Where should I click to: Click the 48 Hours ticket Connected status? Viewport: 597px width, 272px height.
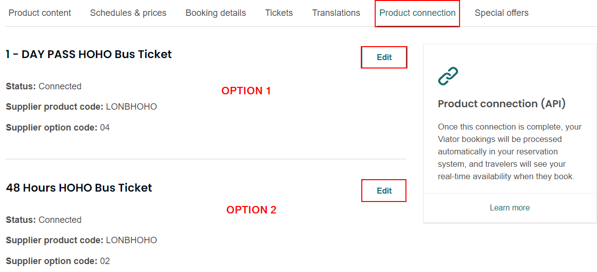pyautogui.click(x=60, y=220)
